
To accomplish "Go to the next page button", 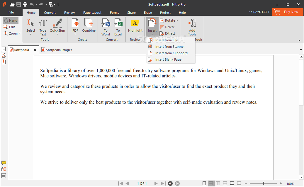I will [x=156, y=183].
